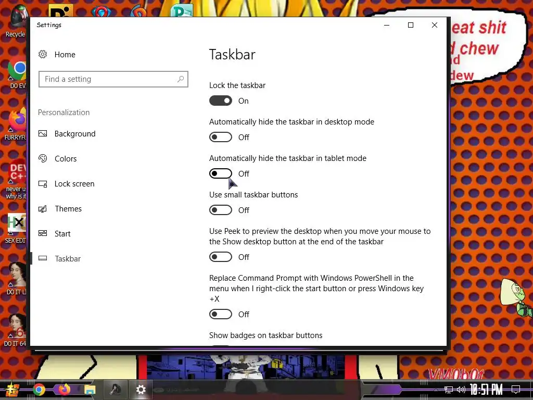Launch Google Chrome from the taskbar
The width and height of the screenshot is (533, 400).
(39, 390)
